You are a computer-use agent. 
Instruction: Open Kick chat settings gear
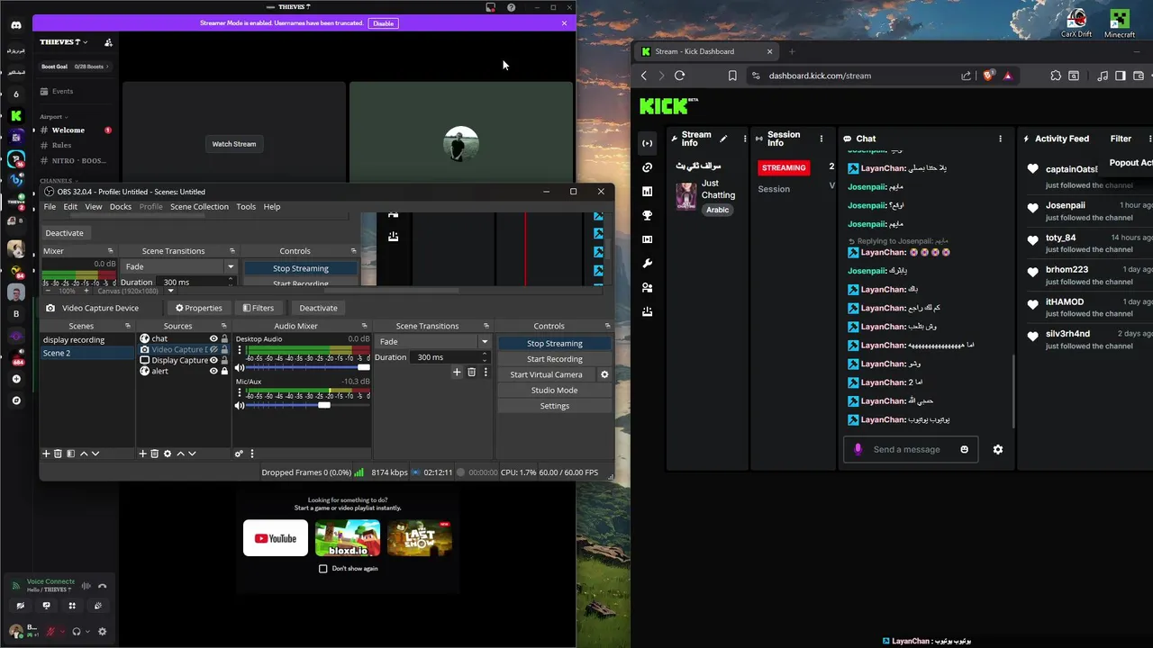[x=997, y=449]
